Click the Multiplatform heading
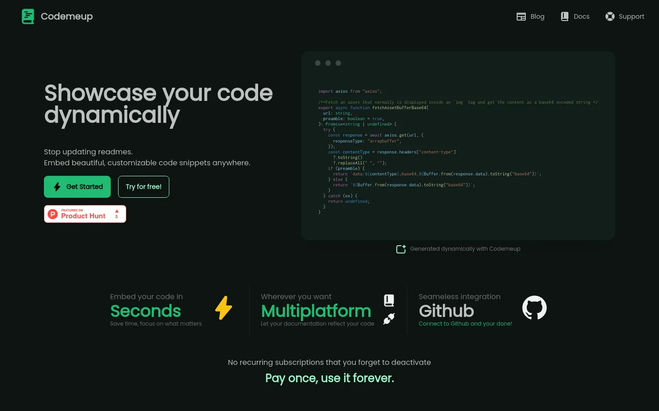Image resolution: width=659 pixels, height=411 pixels. (316, 311)
